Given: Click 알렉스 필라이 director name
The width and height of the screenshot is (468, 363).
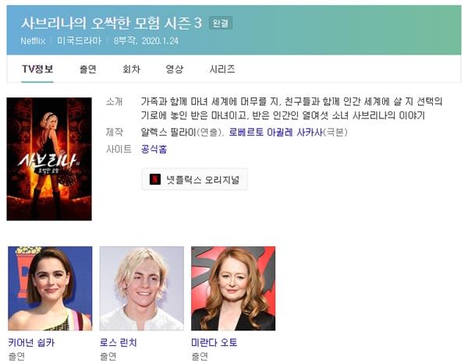Looking at the screenshot, I should [168, 132].
